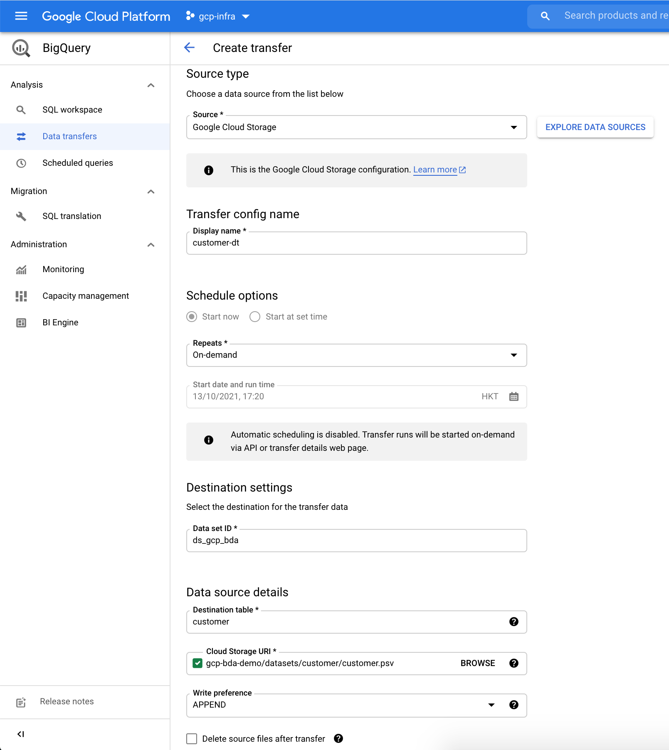Click the help icon for Write preference
The image size is (669, 750).
pyautogui.click(x=514, y=705)
